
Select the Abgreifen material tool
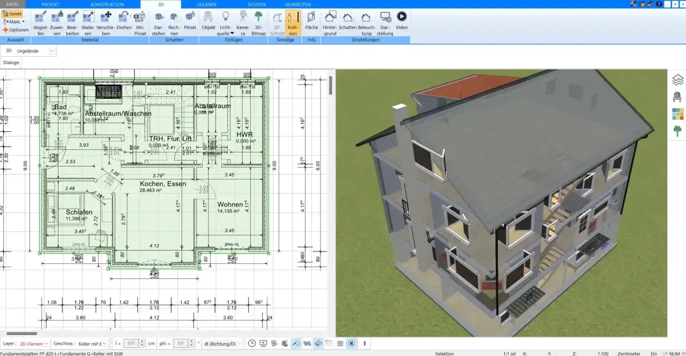(x=41, y=23)
